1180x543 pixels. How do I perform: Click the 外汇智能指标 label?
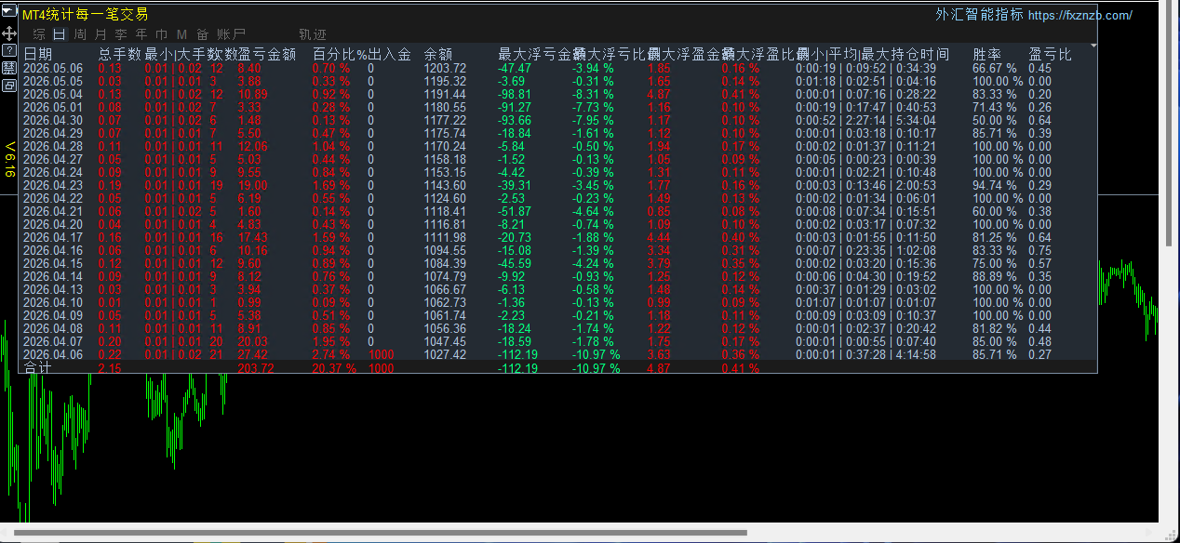pyautogui.click(x=979, y=15)
